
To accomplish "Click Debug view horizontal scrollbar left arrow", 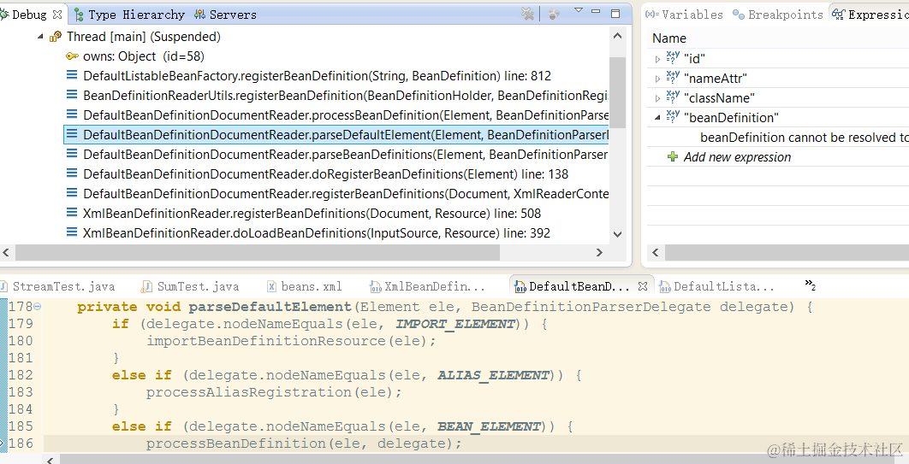I will coord(6,253).
